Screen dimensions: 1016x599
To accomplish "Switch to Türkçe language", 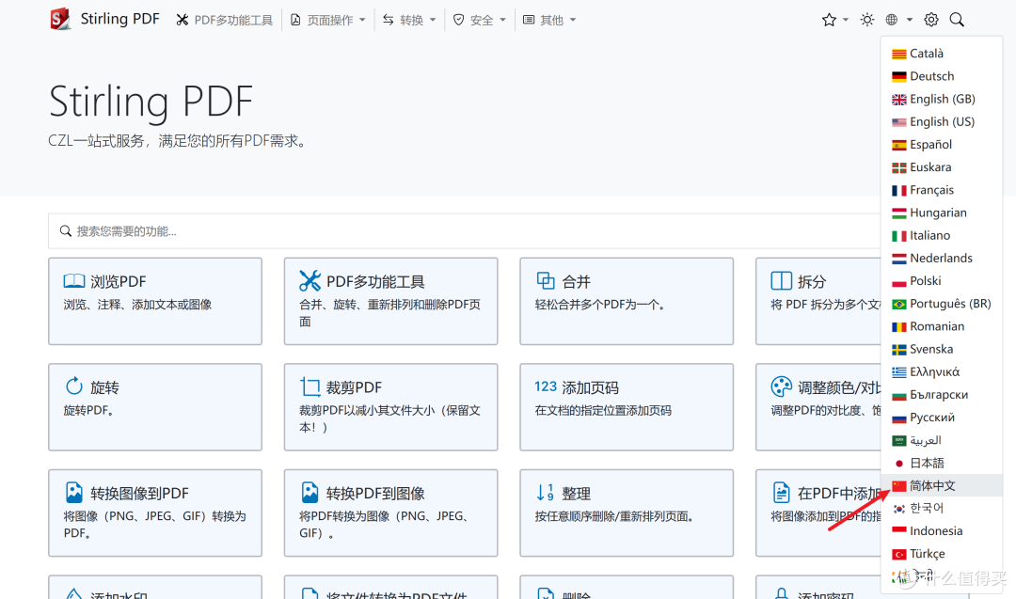I will click(x=941, y=554).
